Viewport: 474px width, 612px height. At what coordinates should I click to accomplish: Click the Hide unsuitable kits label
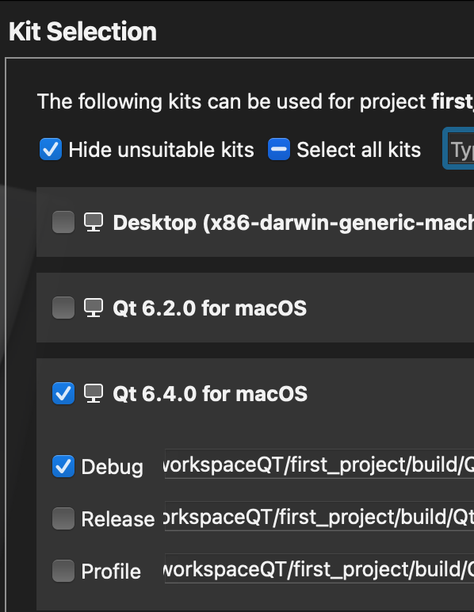point(161,150)
